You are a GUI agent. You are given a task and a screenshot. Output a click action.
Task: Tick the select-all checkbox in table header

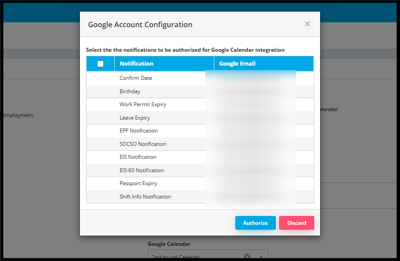[100, 64]
